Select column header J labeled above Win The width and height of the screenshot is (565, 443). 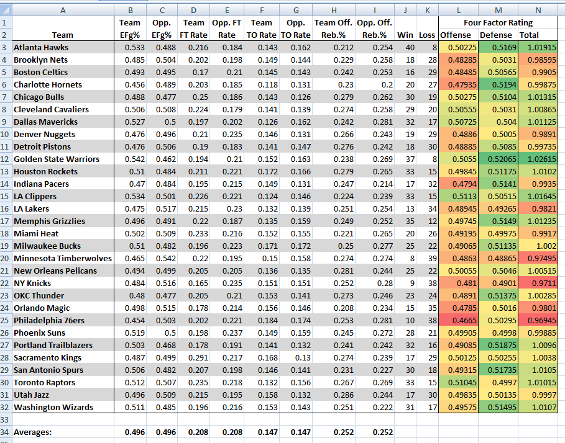405,10
